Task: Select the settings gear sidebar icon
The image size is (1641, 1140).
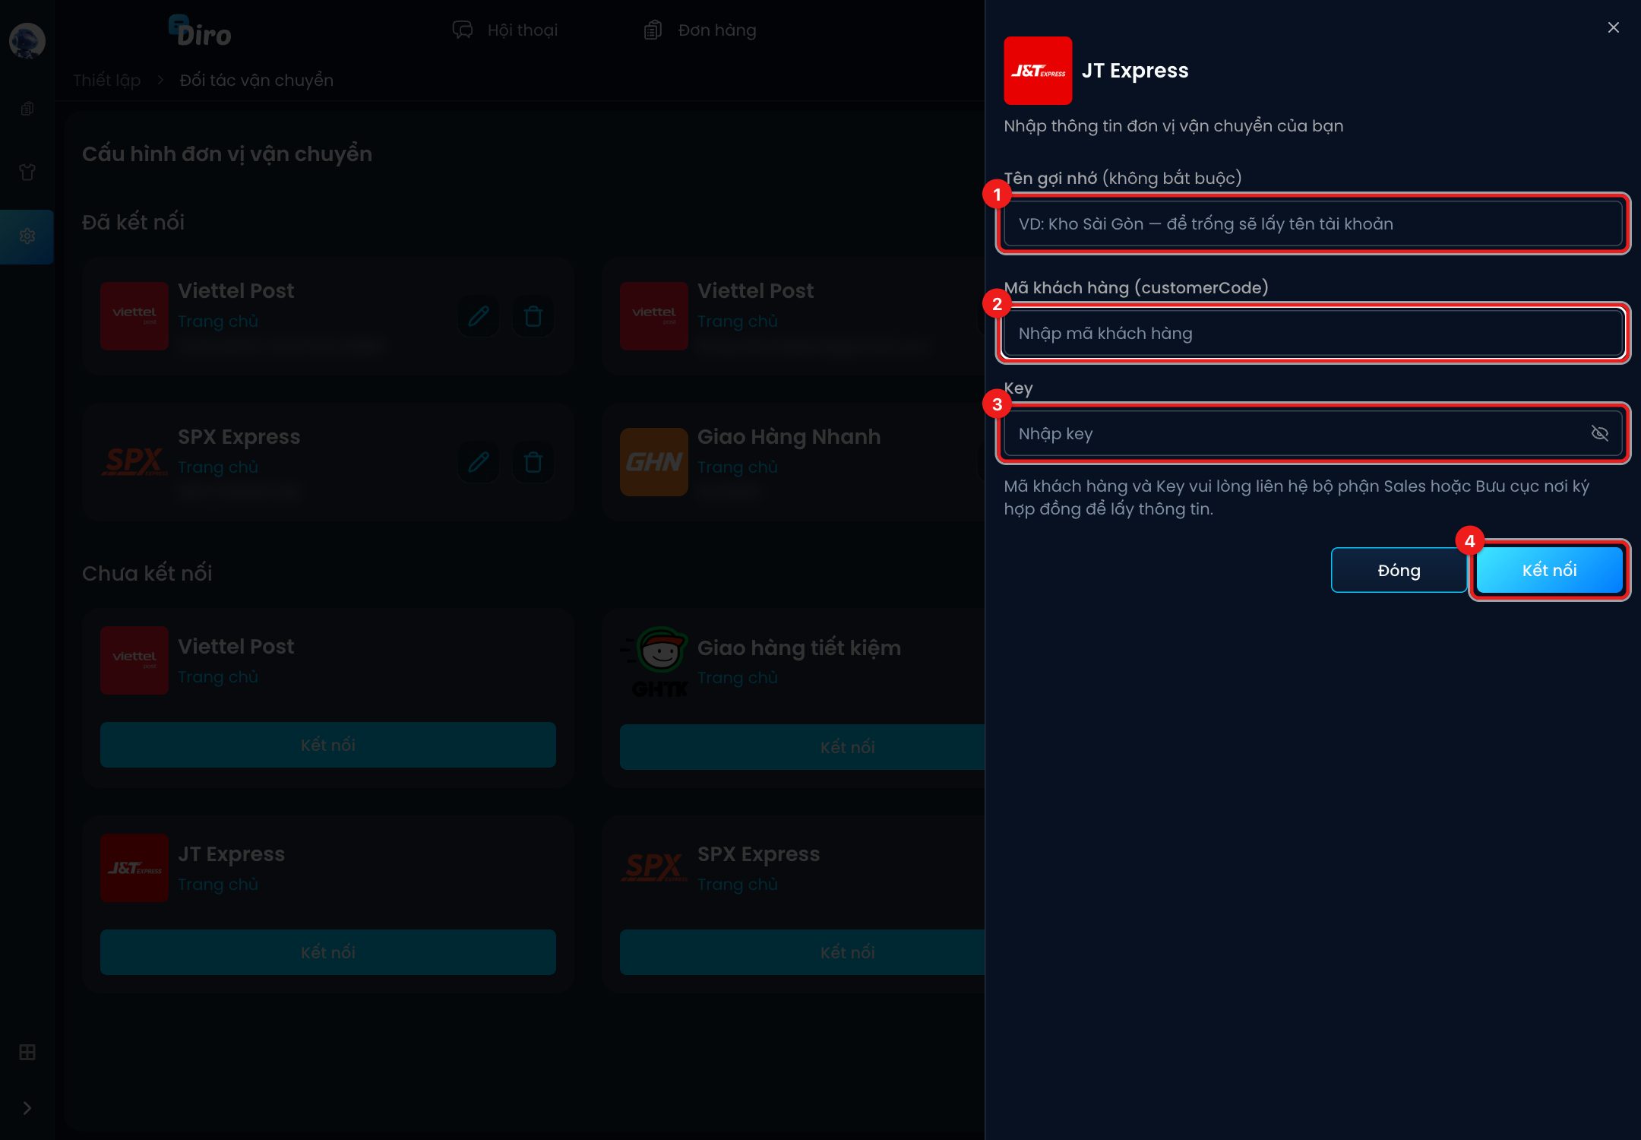Action: tap(27, 236)
